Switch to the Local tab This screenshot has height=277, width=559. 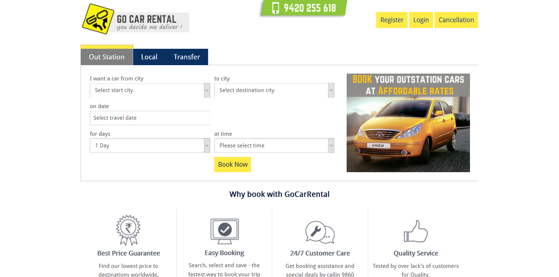(x=149, y=57)
